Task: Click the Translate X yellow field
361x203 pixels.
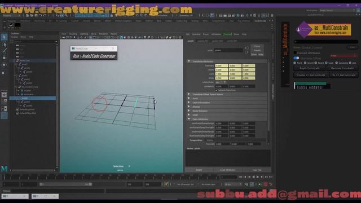Action: pyautogui.click(x=221, y=66)
